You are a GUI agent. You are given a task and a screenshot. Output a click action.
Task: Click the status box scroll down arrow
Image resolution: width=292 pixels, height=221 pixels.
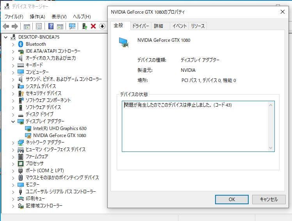tap(271, 148)
